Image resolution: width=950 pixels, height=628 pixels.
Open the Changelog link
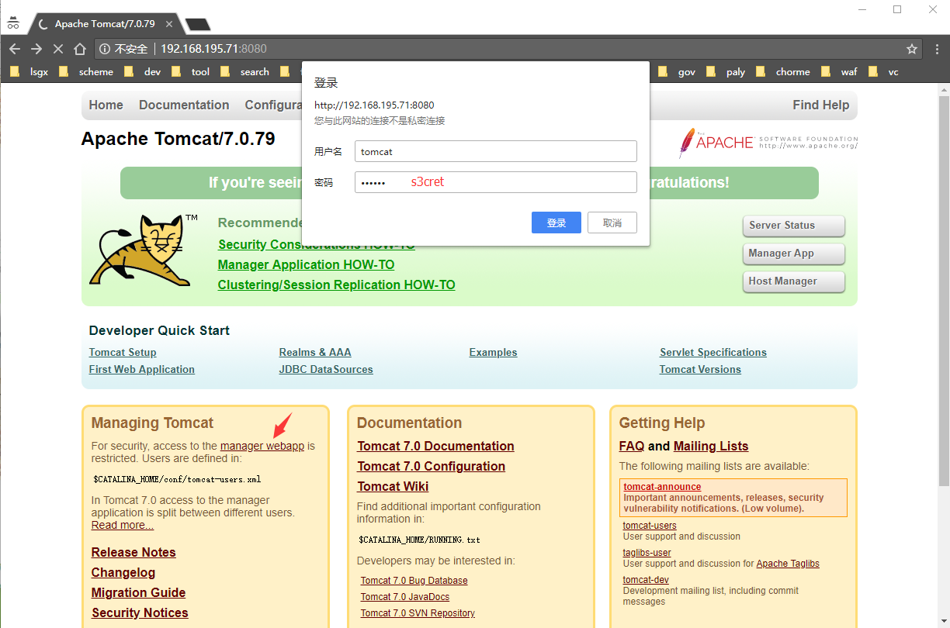click(x=123, y=572)
